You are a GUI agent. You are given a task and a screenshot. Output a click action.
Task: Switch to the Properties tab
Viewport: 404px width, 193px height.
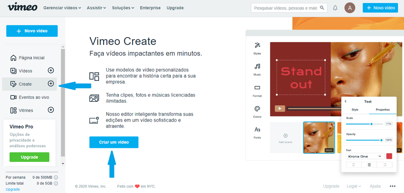tap(383, 109)
